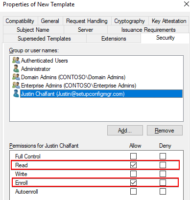Click the Administrator user icon
190x200 pixels.
[x=16, y=69]
